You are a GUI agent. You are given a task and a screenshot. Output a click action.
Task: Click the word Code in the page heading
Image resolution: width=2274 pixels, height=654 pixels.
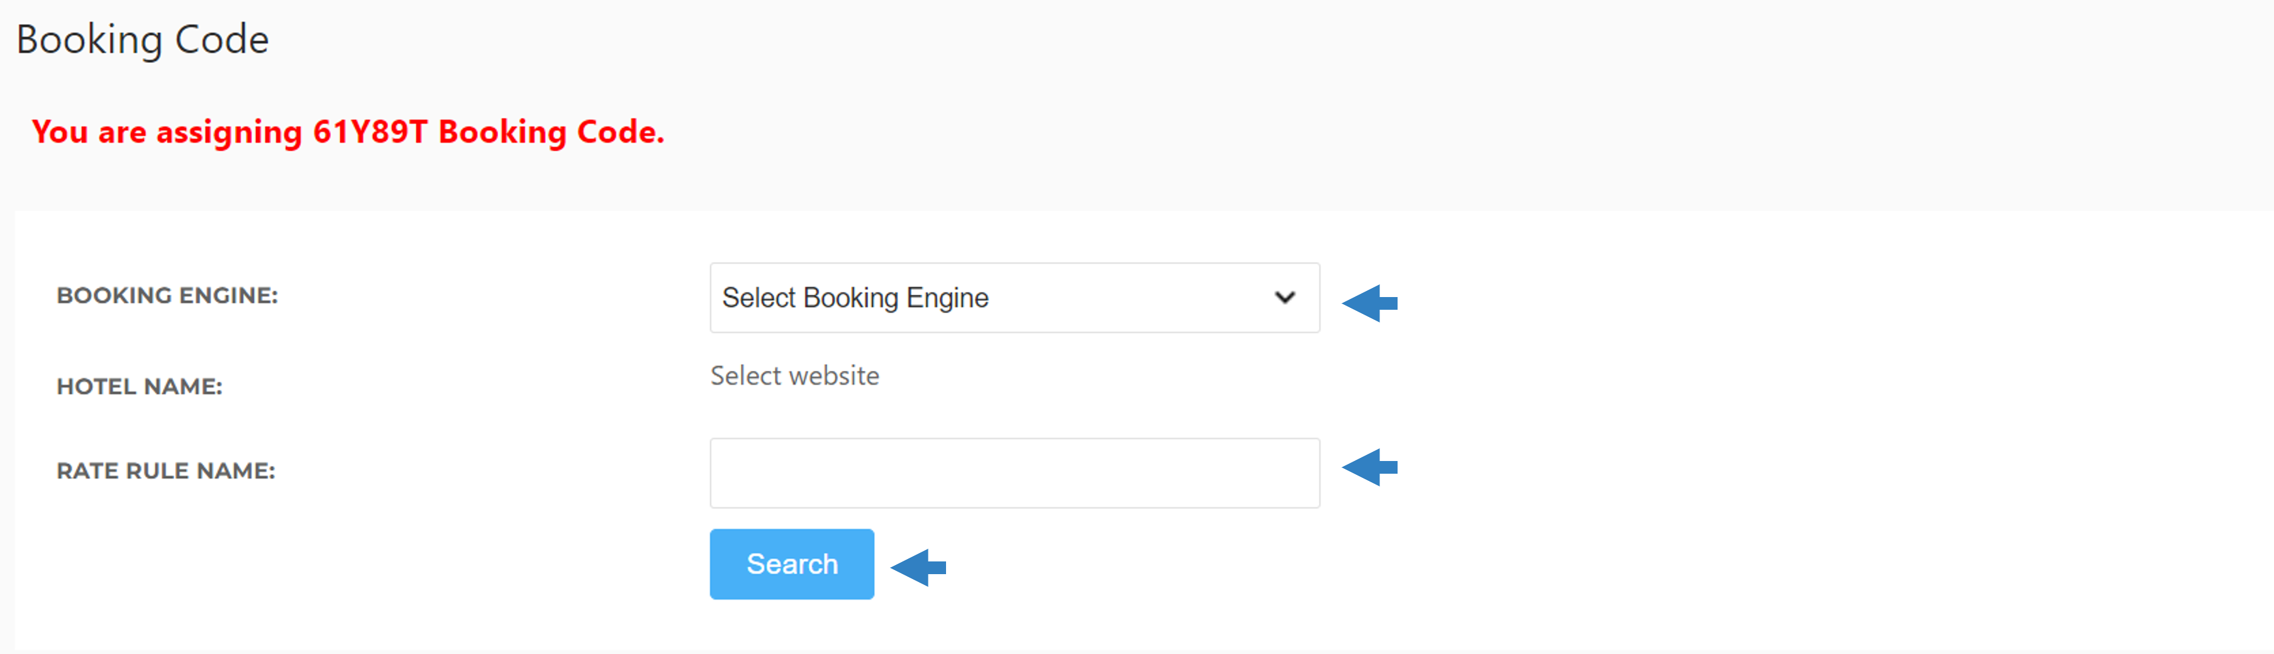tap(222, 40)
